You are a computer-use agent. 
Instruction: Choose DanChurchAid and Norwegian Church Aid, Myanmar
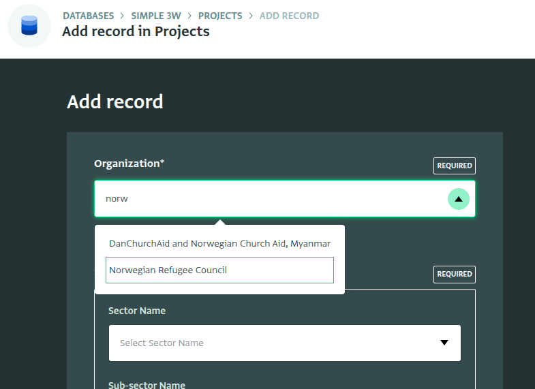click(x=219, y=243)
